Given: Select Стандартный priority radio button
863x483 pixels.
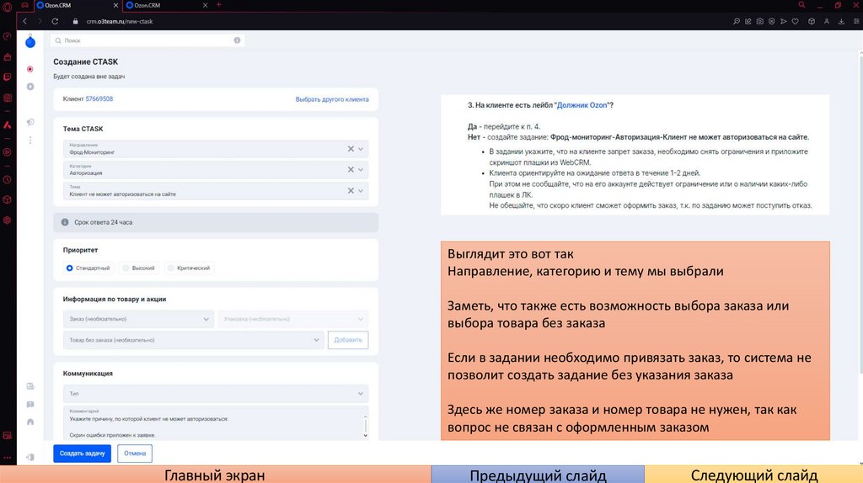Looking at the screenshot, I should pos(69,268).
